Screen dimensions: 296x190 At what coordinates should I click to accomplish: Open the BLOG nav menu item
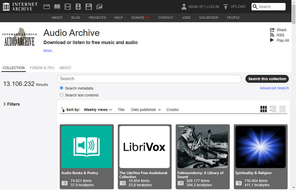click(x=76, y=18)
